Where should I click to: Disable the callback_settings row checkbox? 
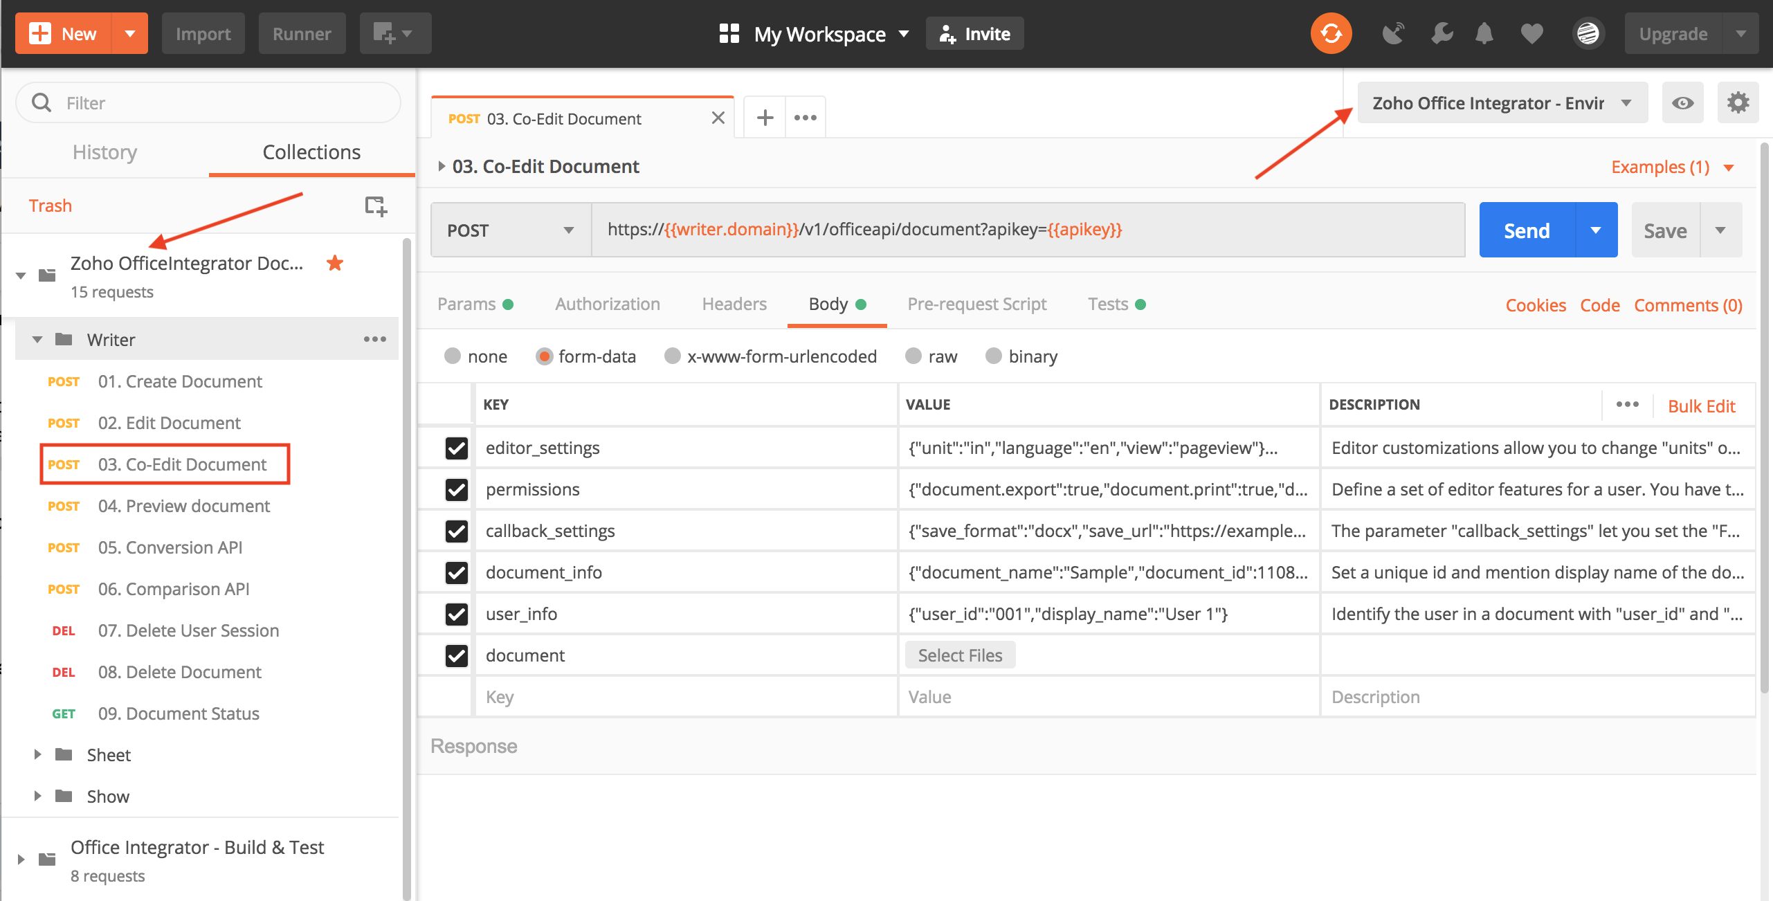pos(457,531)
